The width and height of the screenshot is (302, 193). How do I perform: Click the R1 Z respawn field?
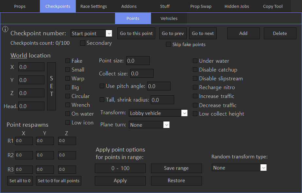pyautogui.click(x=67, y=141)
